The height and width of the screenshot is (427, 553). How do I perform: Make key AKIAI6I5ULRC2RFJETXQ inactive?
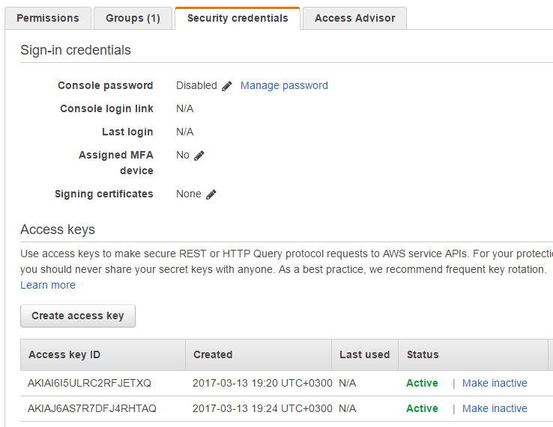tap(495, 383)
